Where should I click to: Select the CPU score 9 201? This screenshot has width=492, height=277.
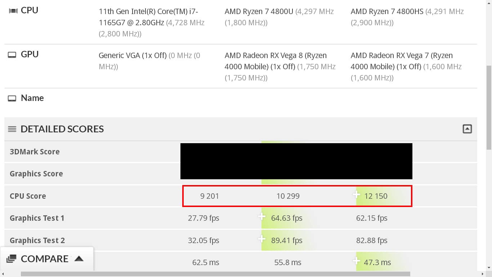[210, 196]
